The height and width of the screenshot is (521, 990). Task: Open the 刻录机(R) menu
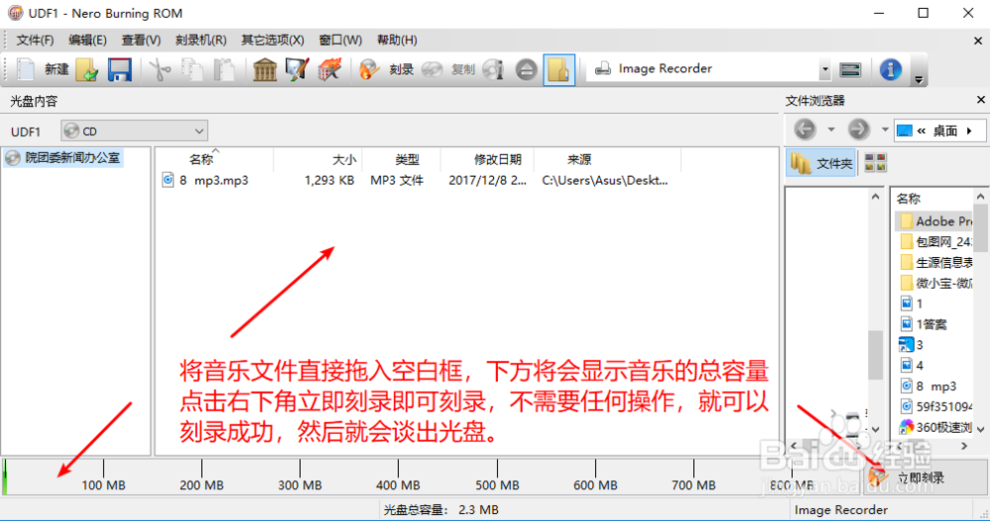pos(201,40)
